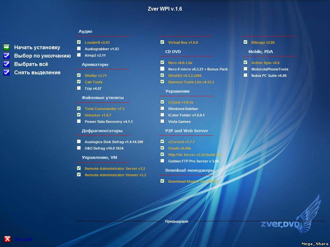Screen dimensions: 330x247
Task: Click the Файловые утилиты heading
Action: 103,98
